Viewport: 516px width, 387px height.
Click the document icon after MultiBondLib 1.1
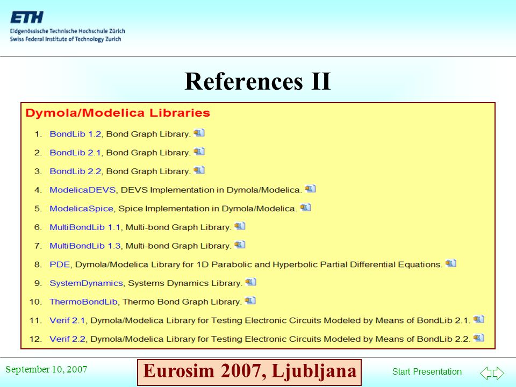240,226
